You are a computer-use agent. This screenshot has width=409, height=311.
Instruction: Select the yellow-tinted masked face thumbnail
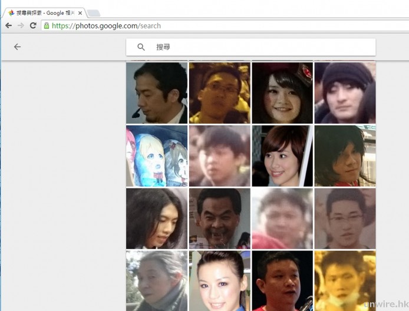[x=345, y=280]
